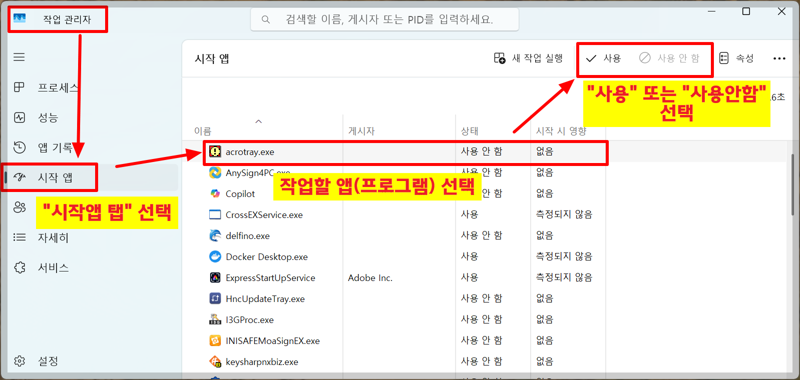
Task: Select the 시작 앱 (Startup apps) tab
Action: [x=55, y=177]
